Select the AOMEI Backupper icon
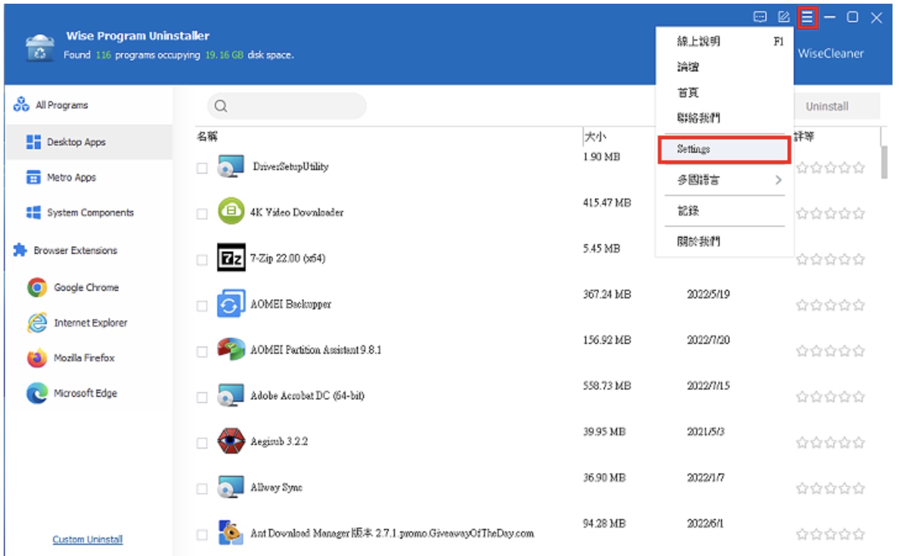This screenshot has height=556, width=911. 231,304
